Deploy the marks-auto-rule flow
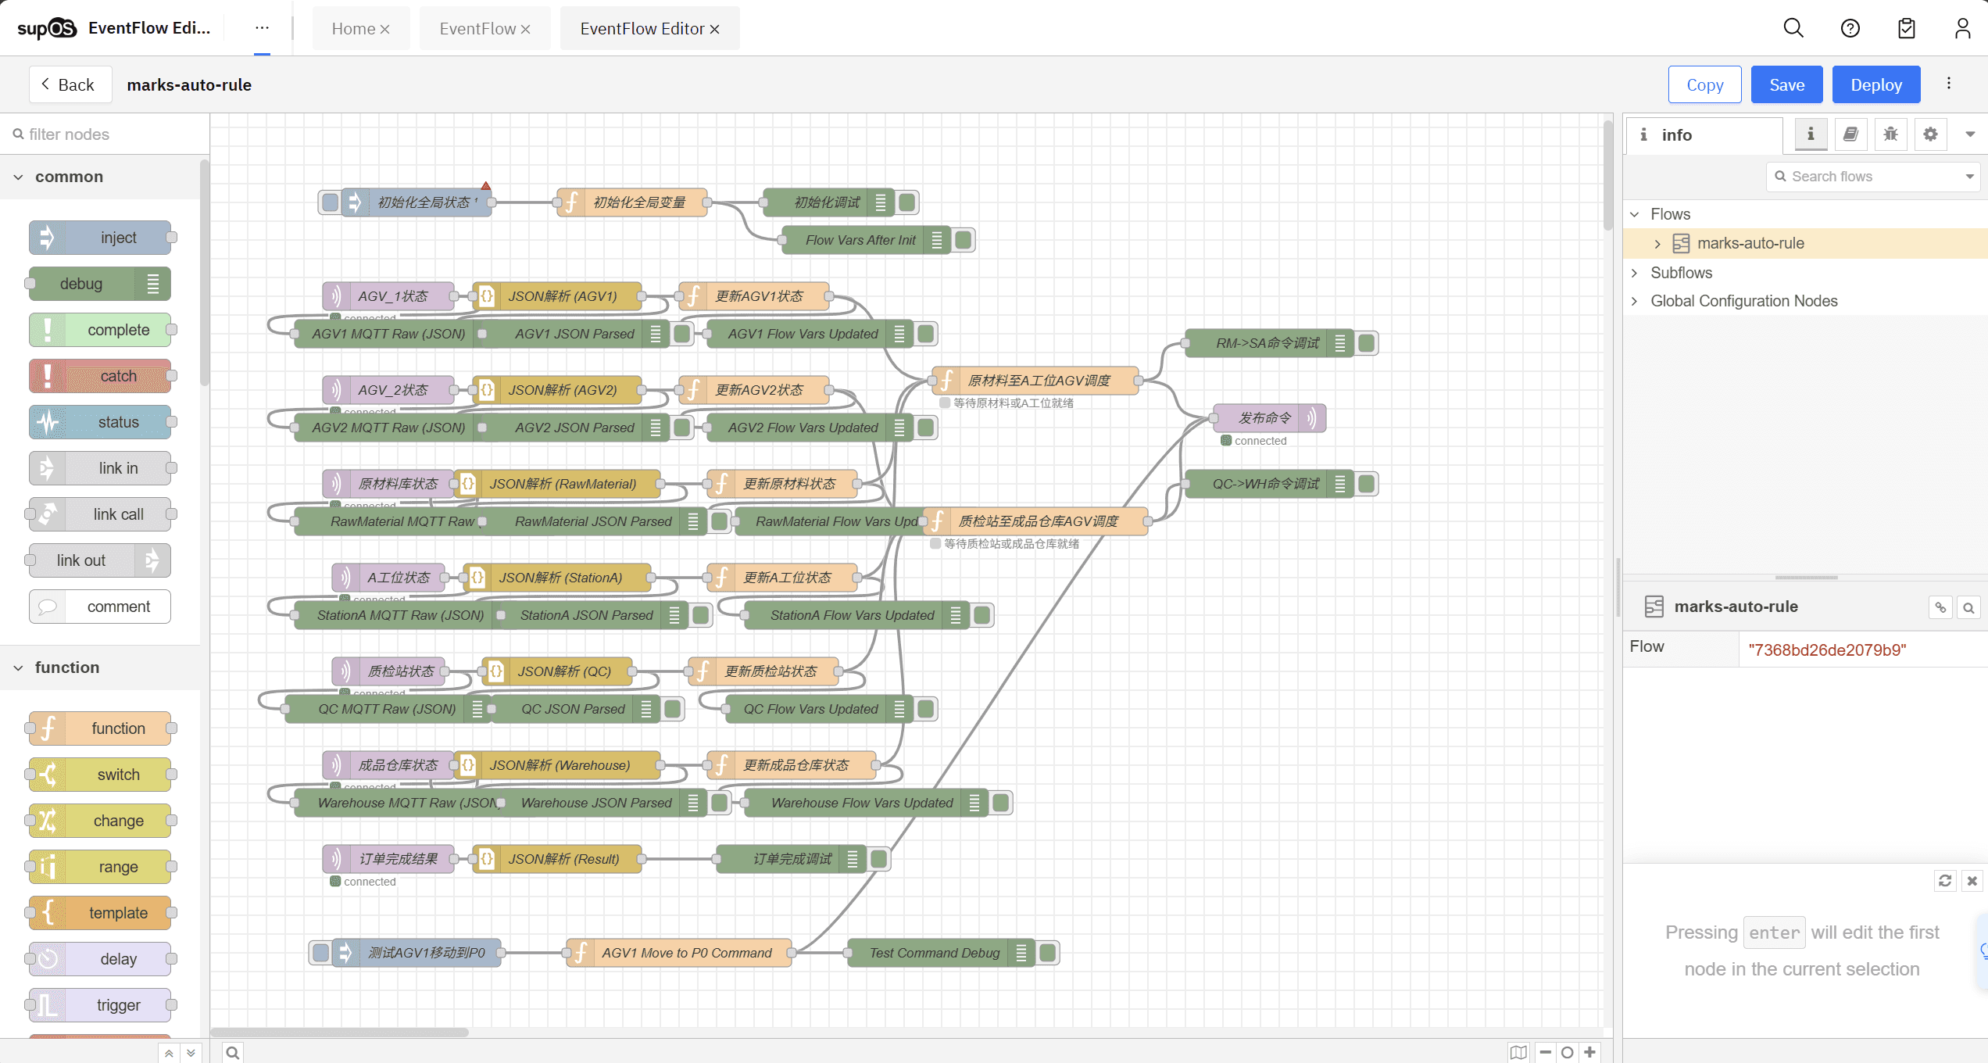 [x=1875, y=84]
